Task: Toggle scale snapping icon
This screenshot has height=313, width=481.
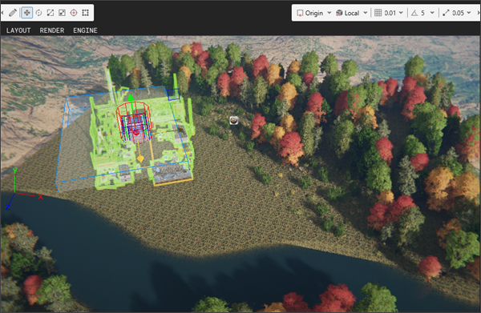Action: coord(446,13)
